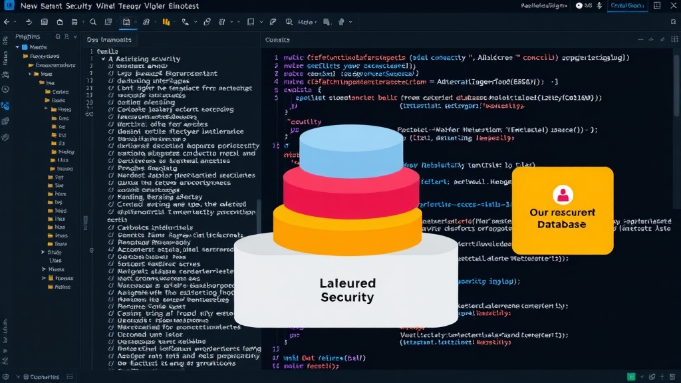681x383 pixels.
Task: Click the save disk icon in toolbar
Action: (x=45, y=22)
